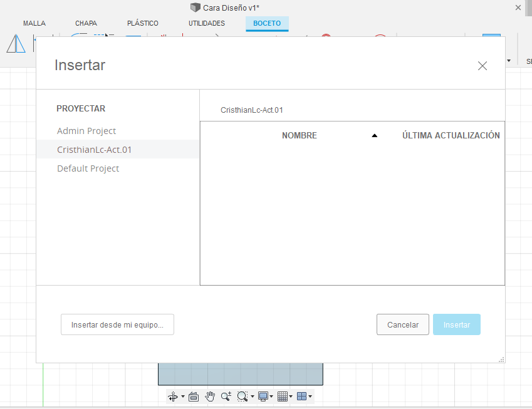Select CristhianLc-Act.01 project in list

[118, 150]
